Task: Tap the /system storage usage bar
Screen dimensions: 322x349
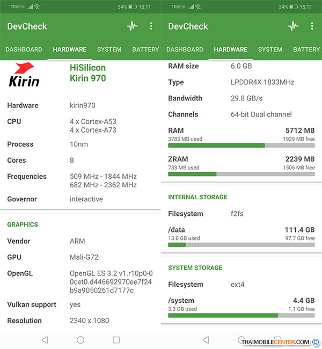Action: 241,315
